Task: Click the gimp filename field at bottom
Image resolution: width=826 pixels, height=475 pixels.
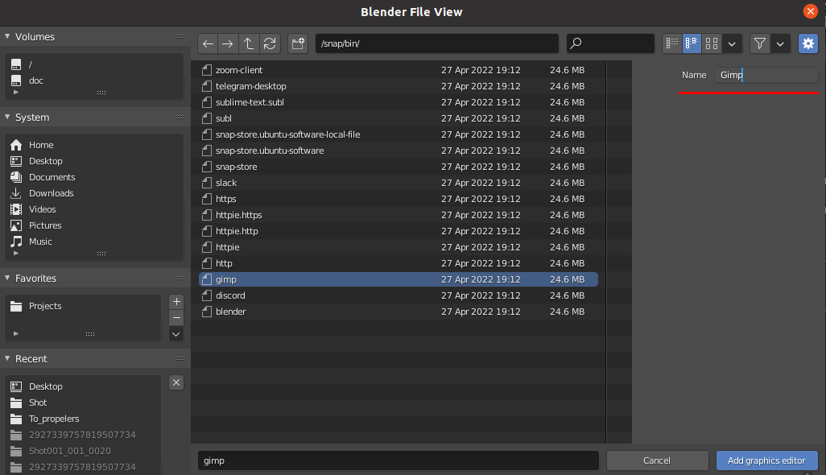Action: point(399,461)
